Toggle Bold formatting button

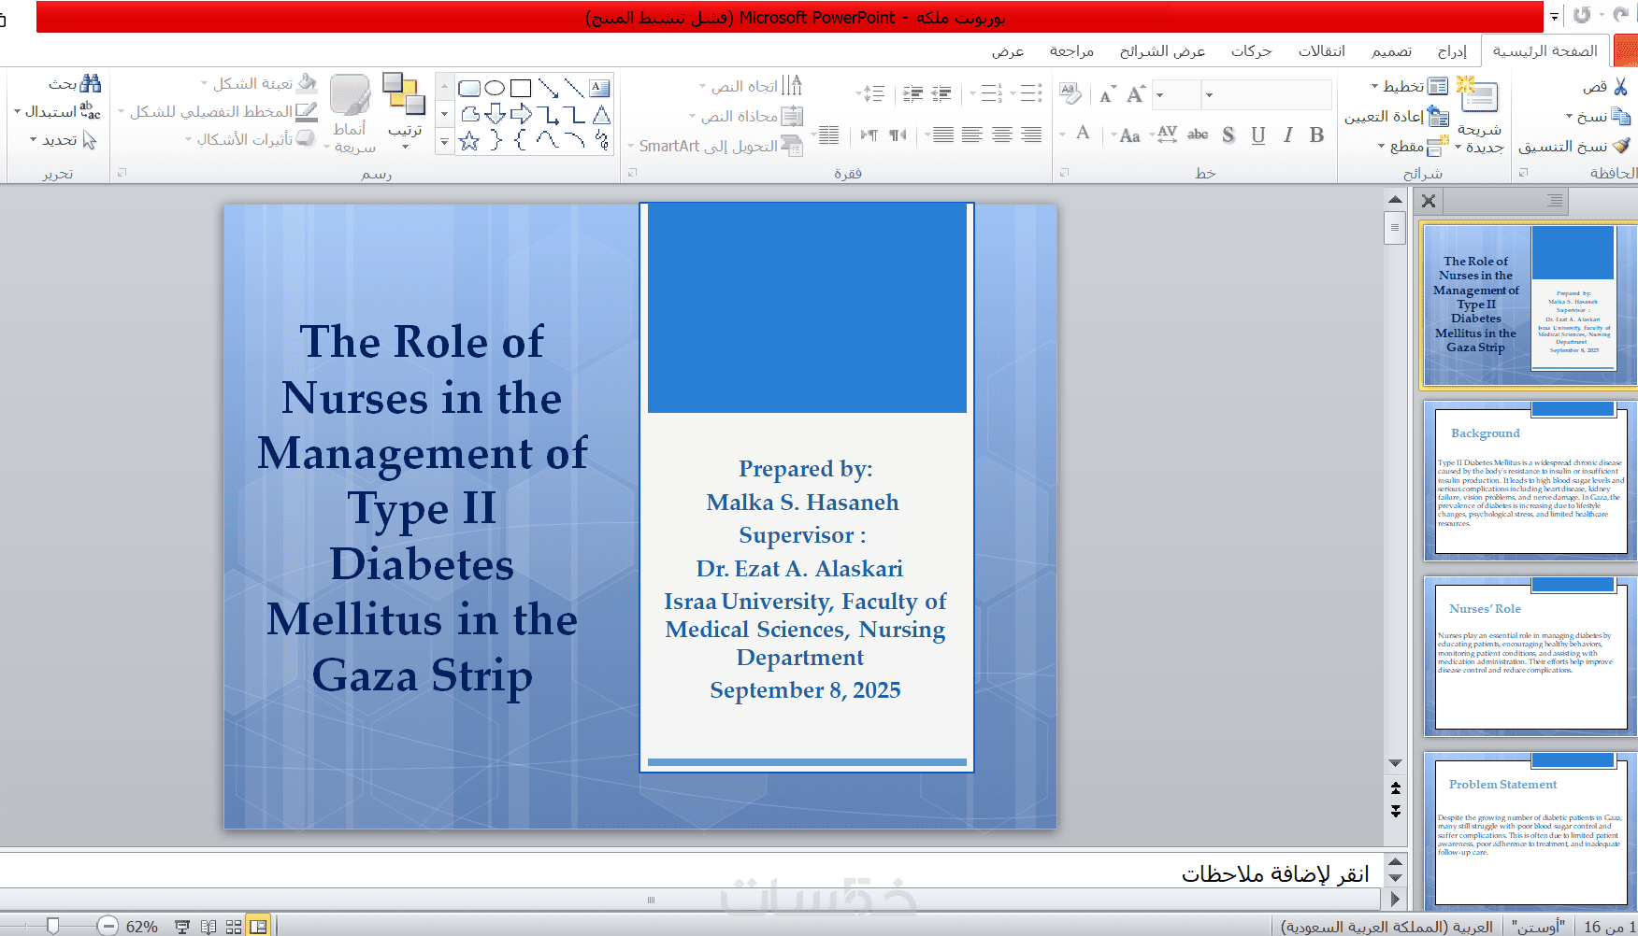(x=1316, y=135)
